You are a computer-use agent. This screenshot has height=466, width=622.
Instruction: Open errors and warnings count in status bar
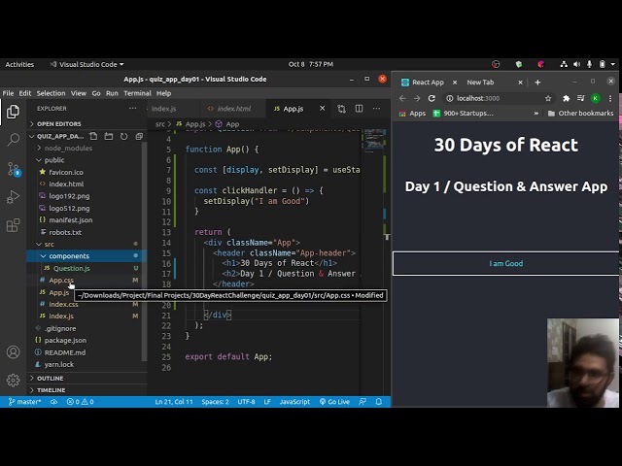pos(80,401)
